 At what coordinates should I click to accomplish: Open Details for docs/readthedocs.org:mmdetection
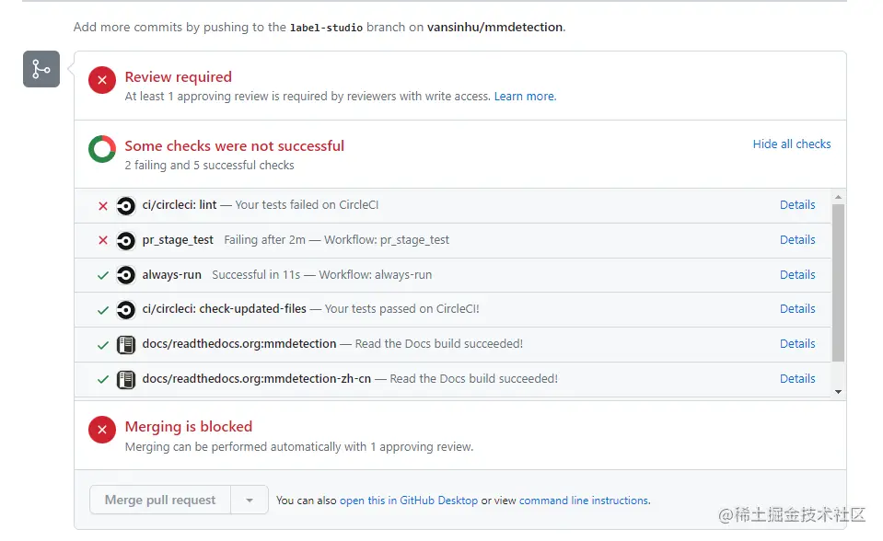click(x=797, y=343)
